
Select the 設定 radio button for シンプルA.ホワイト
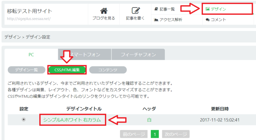24,120
